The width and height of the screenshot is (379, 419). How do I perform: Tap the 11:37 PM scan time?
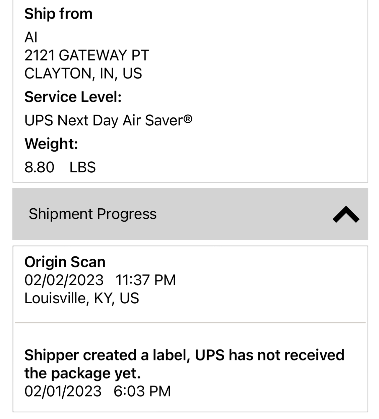pos(146,280)
